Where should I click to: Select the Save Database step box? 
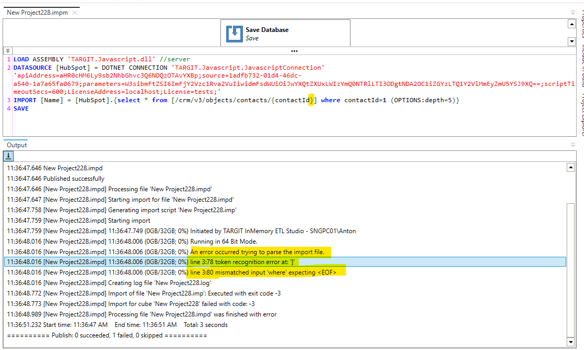[285, 33]
